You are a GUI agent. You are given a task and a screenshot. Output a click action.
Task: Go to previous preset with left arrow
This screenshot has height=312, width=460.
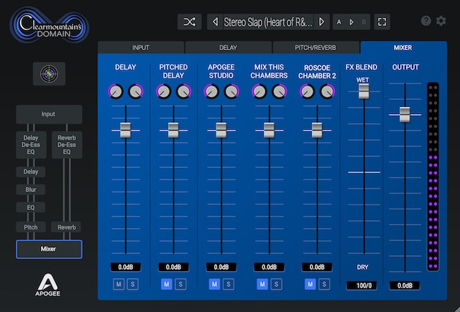tap(215, 22)
